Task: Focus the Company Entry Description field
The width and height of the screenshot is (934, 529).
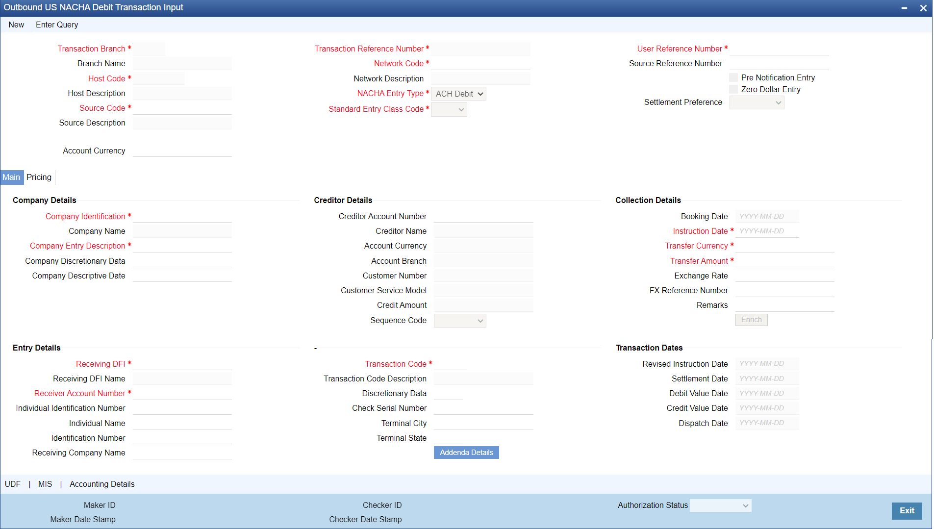Action: (182, 246)
